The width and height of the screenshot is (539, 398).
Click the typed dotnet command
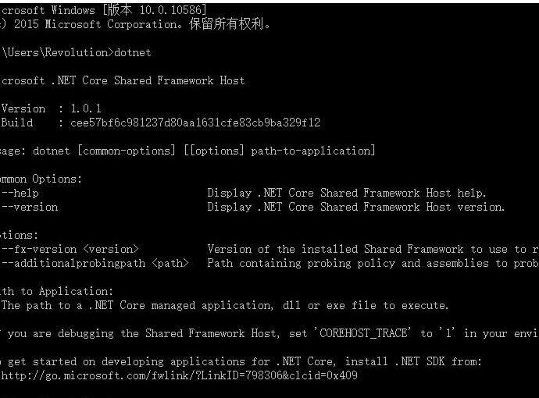point(132,52)
